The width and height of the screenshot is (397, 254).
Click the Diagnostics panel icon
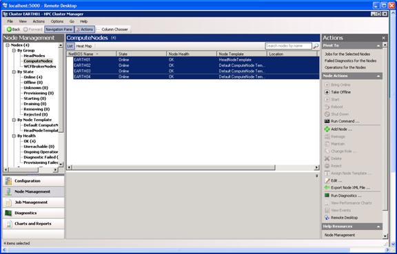tap(8, 213)
